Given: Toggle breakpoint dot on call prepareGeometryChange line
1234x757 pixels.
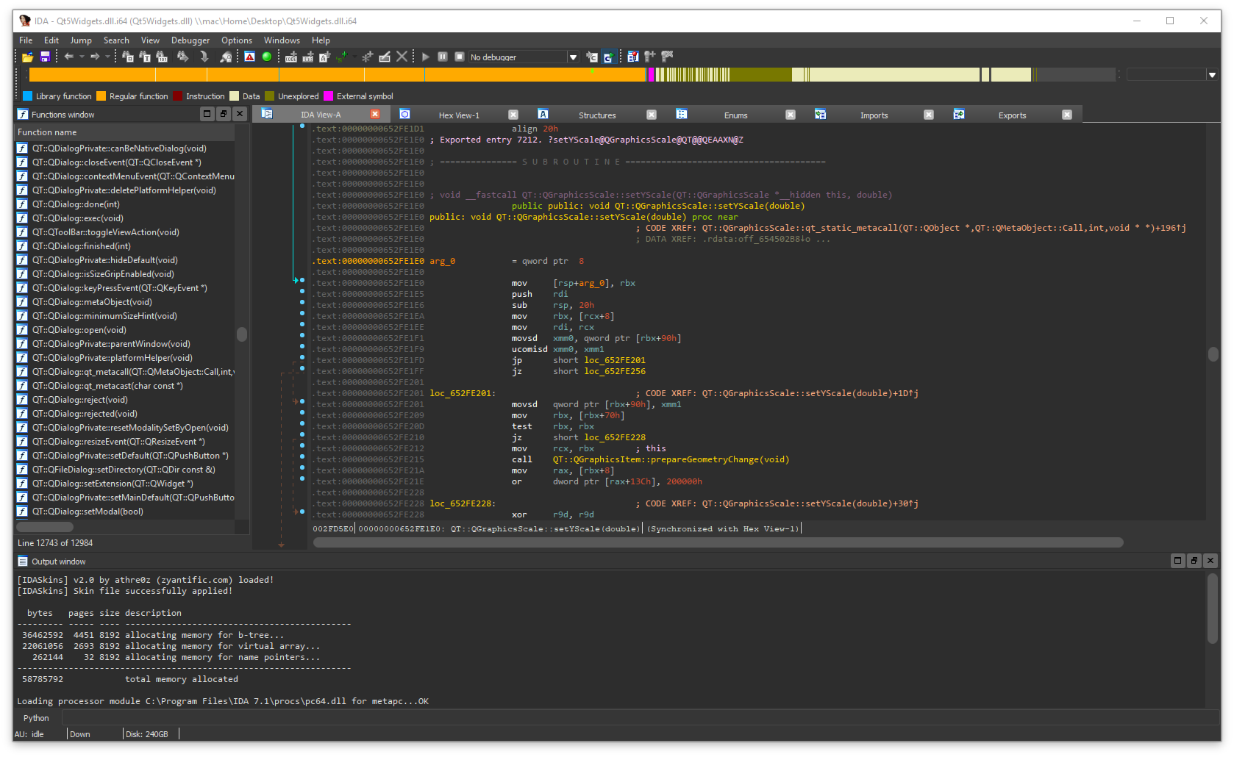Looking at the screenshot, I should pyautogui.click(x=302, y=457).
